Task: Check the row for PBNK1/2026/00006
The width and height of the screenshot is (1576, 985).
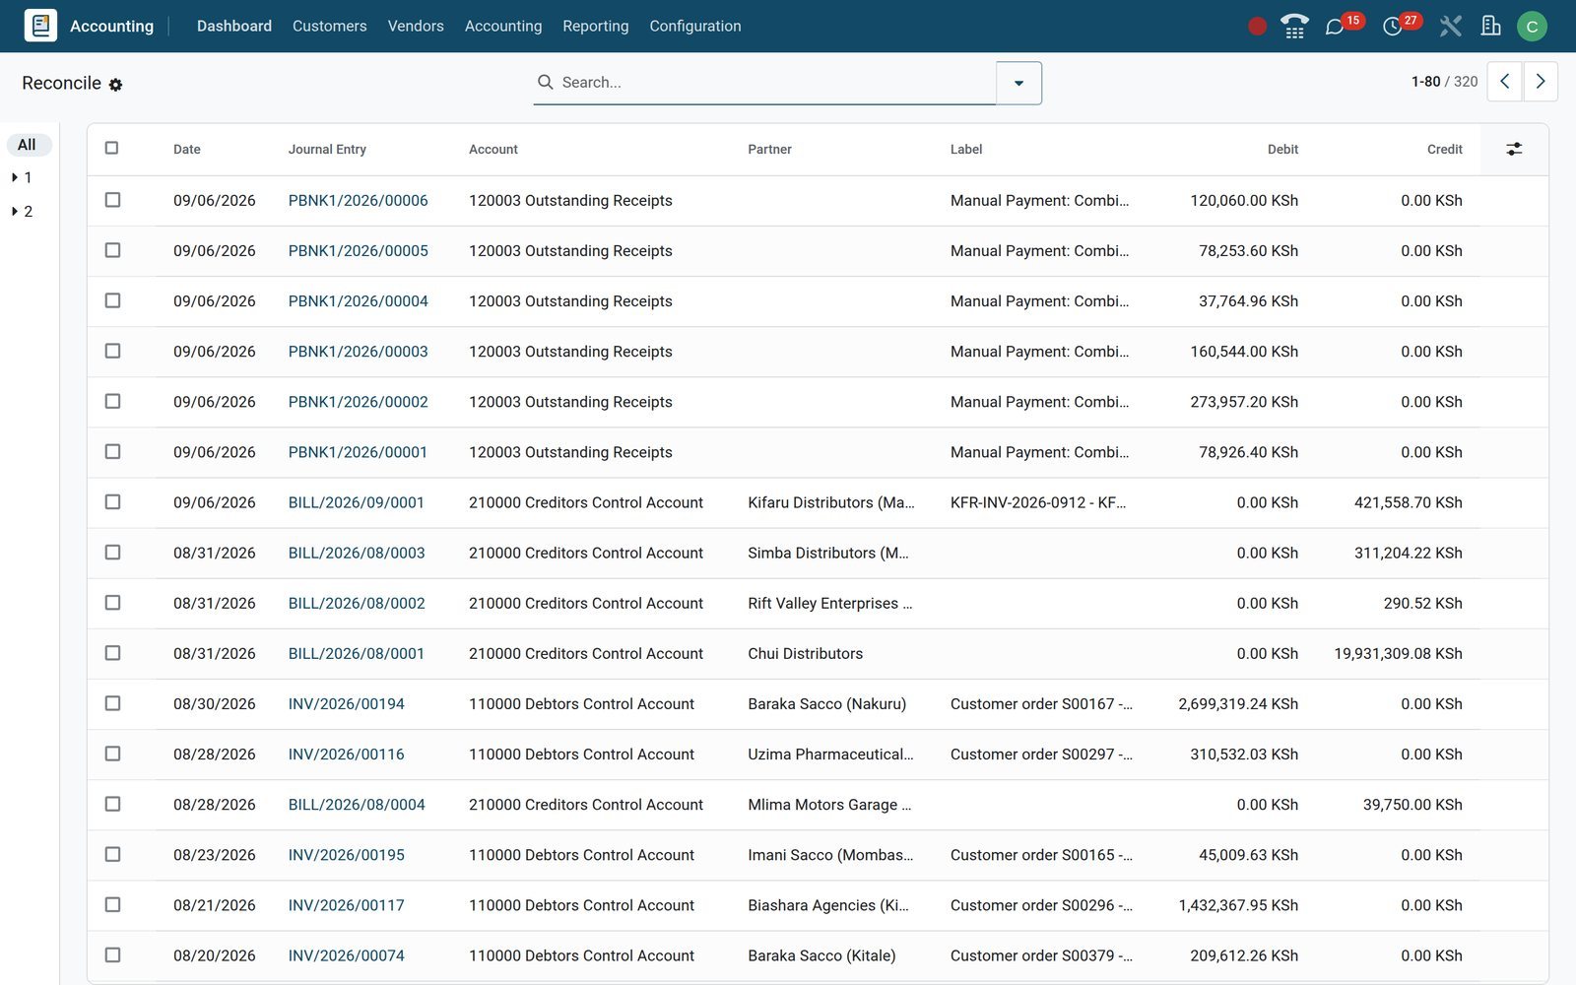Action: [x=112, y=200]
